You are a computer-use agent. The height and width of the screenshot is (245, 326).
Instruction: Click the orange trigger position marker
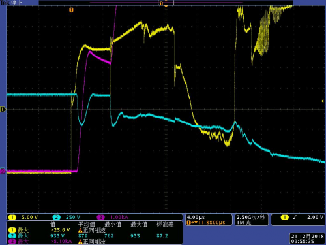71,10
